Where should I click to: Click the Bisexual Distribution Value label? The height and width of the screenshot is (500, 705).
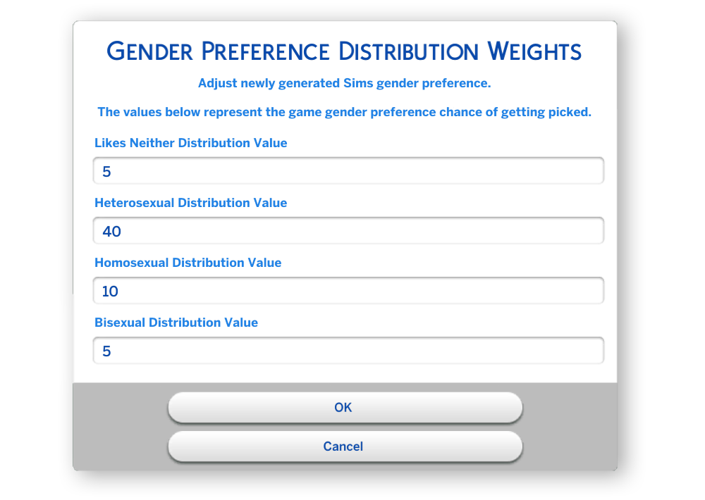tap(176, 323)
